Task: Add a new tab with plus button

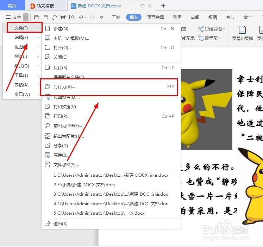Action: coord(163,6)
